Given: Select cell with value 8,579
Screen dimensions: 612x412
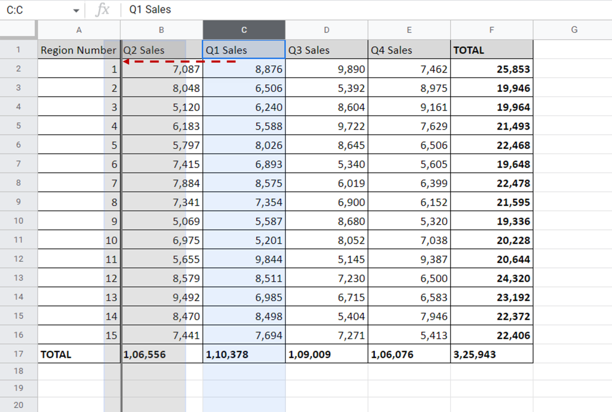Looking at the screenshot, I should click(161, 278).
